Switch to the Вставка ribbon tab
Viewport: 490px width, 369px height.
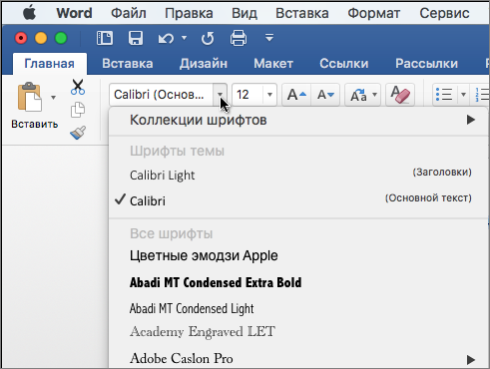coord(128,64)
